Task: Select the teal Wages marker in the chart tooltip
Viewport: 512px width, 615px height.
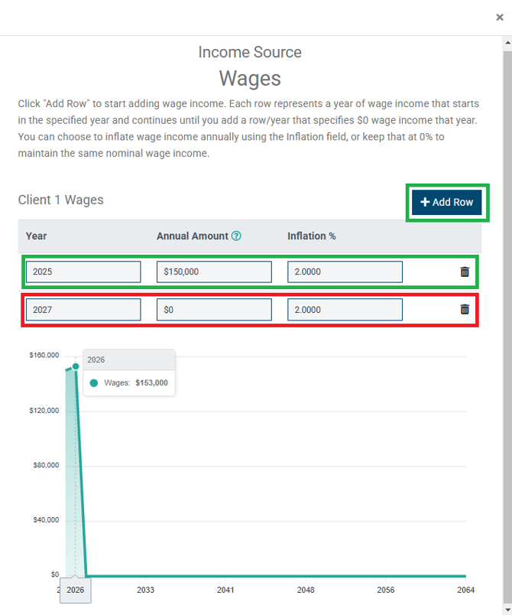Action: [95, 382]
